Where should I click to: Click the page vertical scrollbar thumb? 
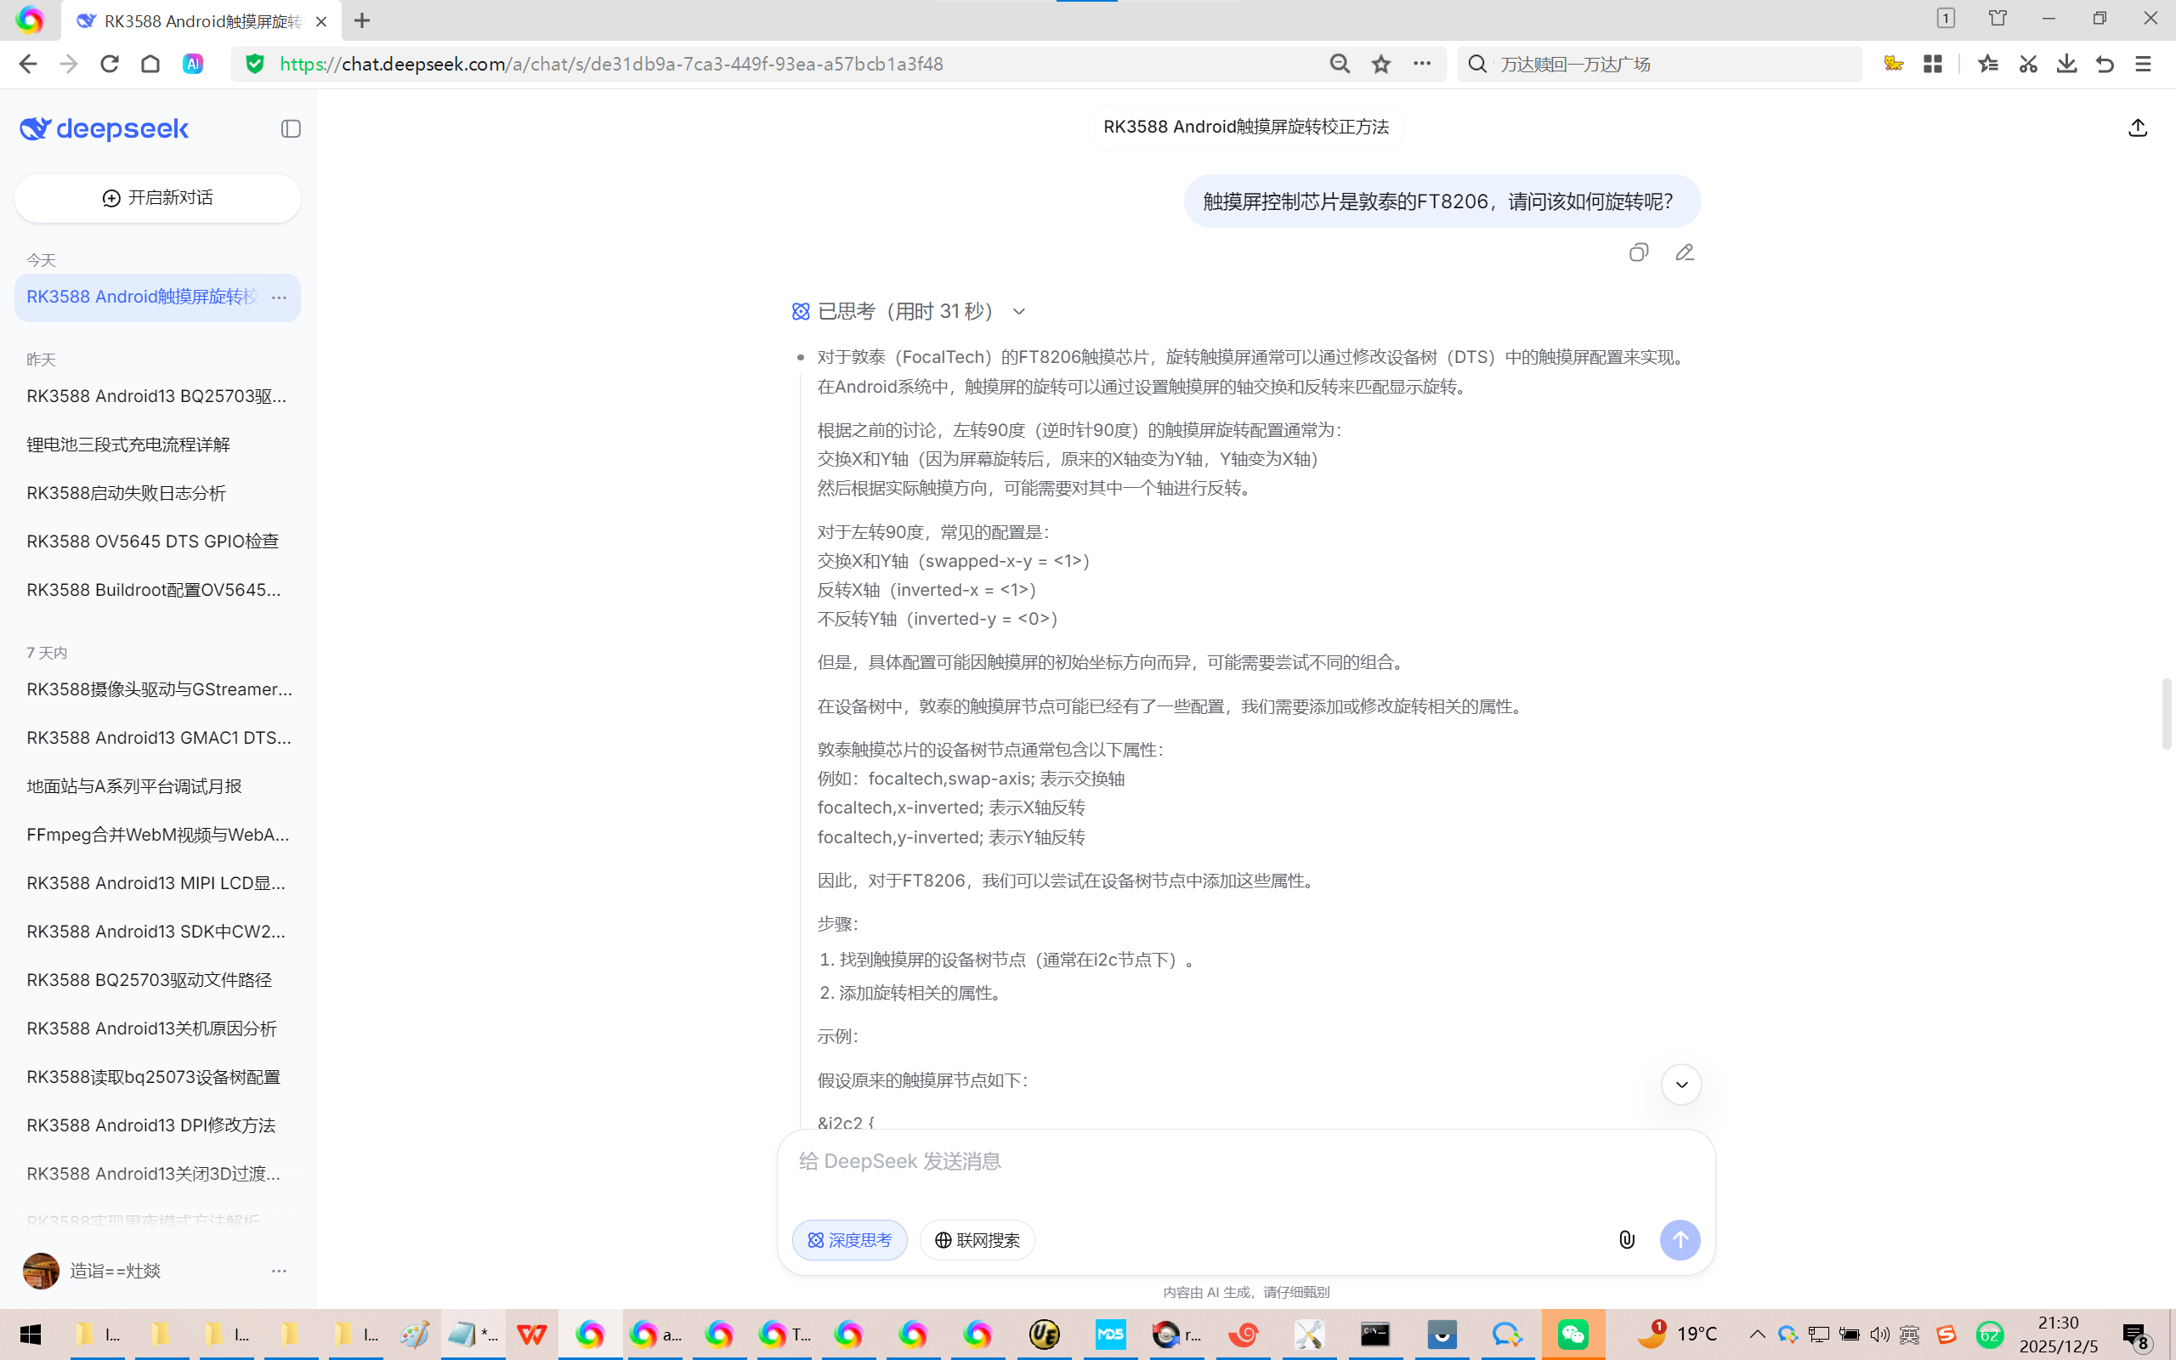(2166, 714)
